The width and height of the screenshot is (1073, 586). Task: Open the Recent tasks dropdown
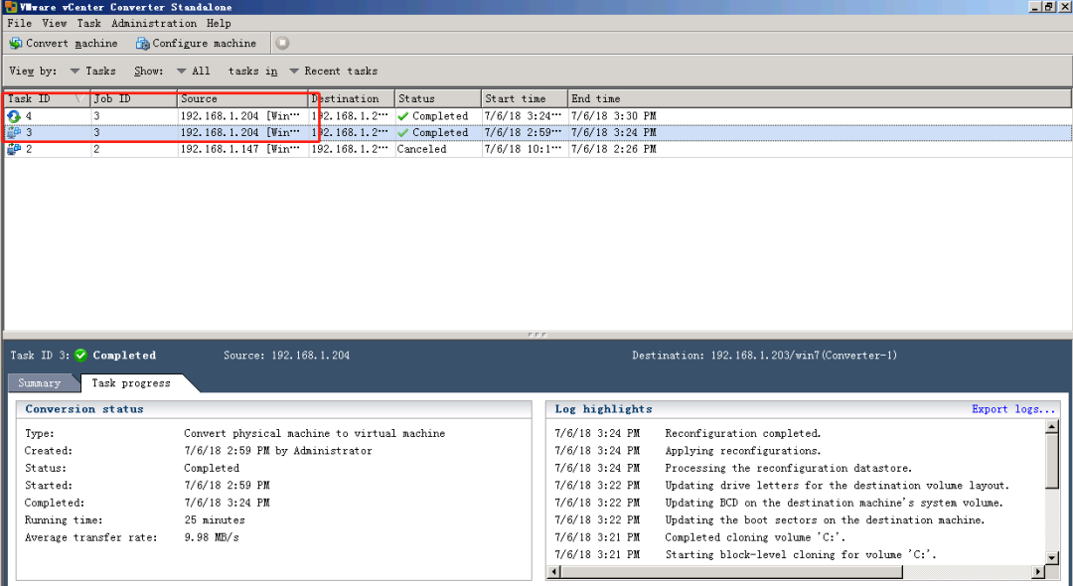tap(333, 72)
